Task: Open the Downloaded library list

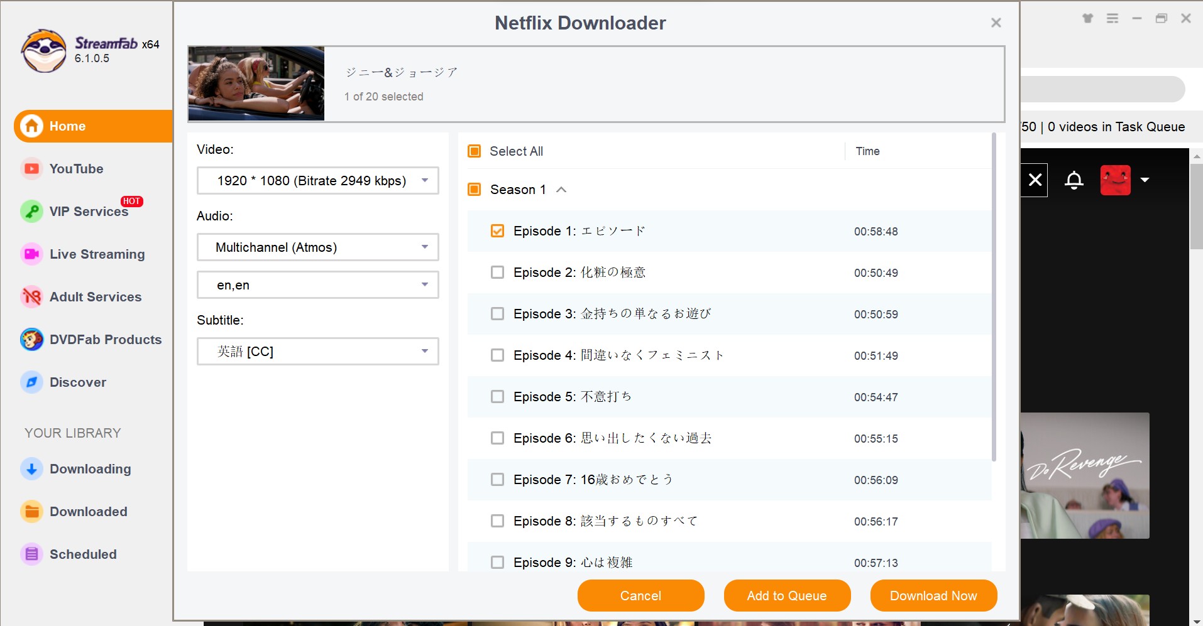Action: tap(89, 512)
